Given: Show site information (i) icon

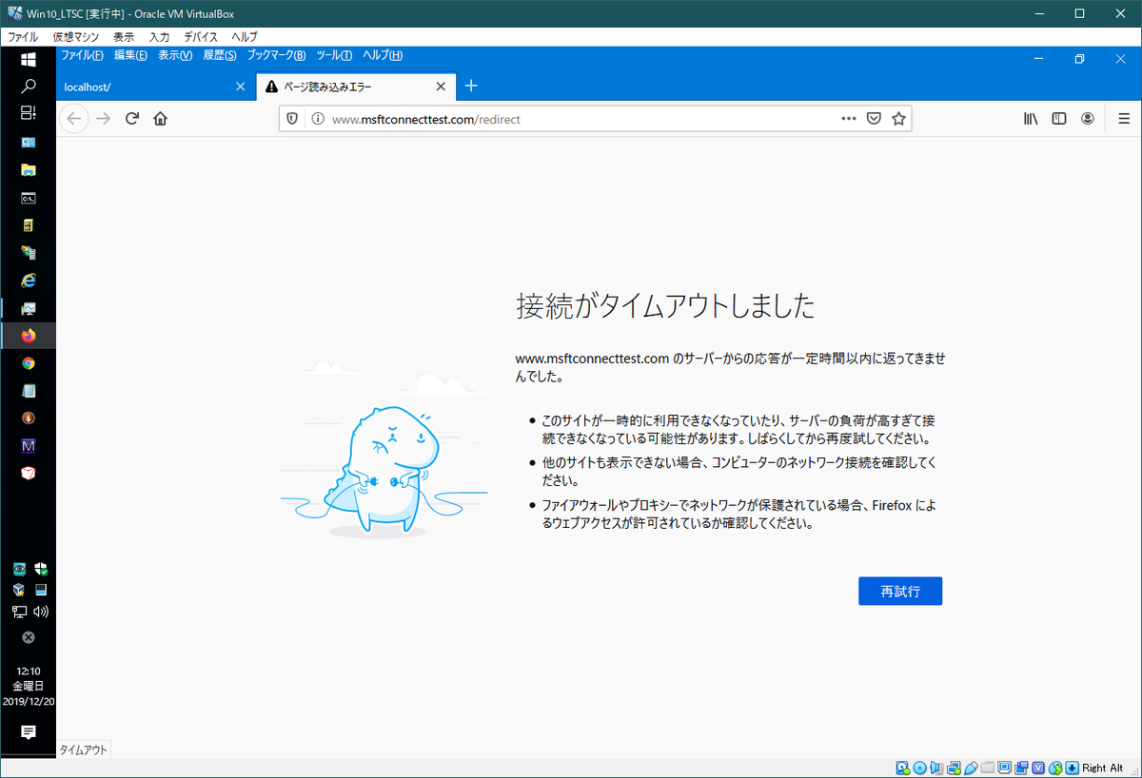Looking at the screenshot, I should click(x=318, y=119).
